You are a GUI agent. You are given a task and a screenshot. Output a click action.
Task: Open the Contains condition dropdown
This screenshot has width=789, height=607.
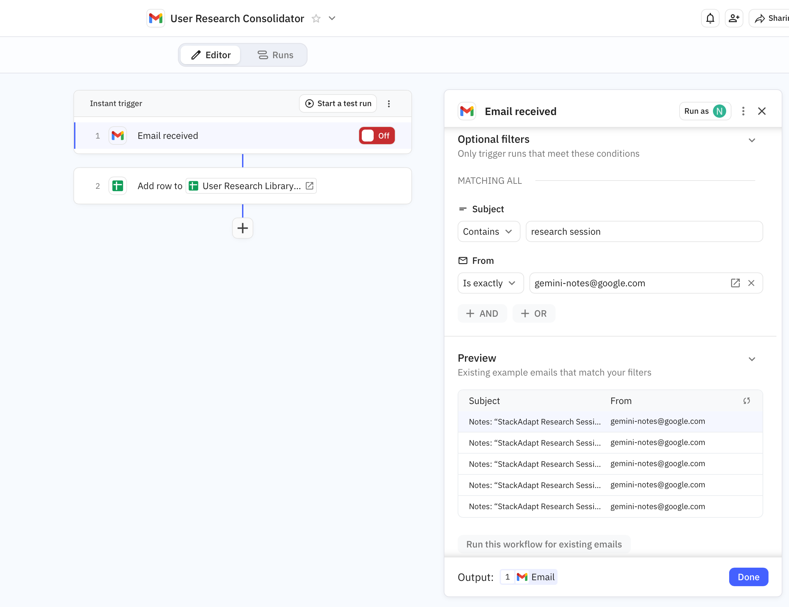point(488,231)
